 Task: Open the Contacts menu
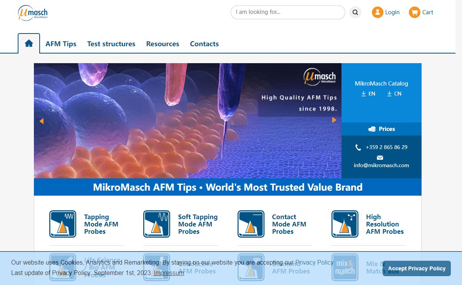(204, 44)
